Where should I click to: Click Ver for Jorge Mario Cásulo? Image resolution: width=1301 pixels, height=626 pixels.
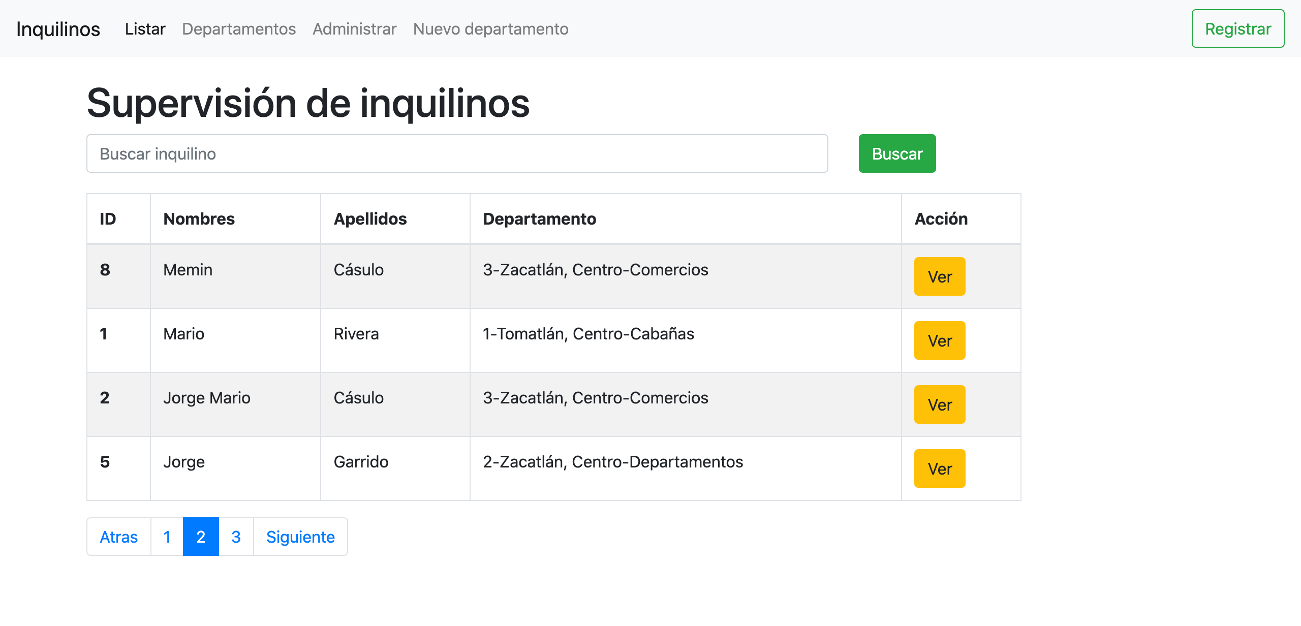click(x=940, y=404)
